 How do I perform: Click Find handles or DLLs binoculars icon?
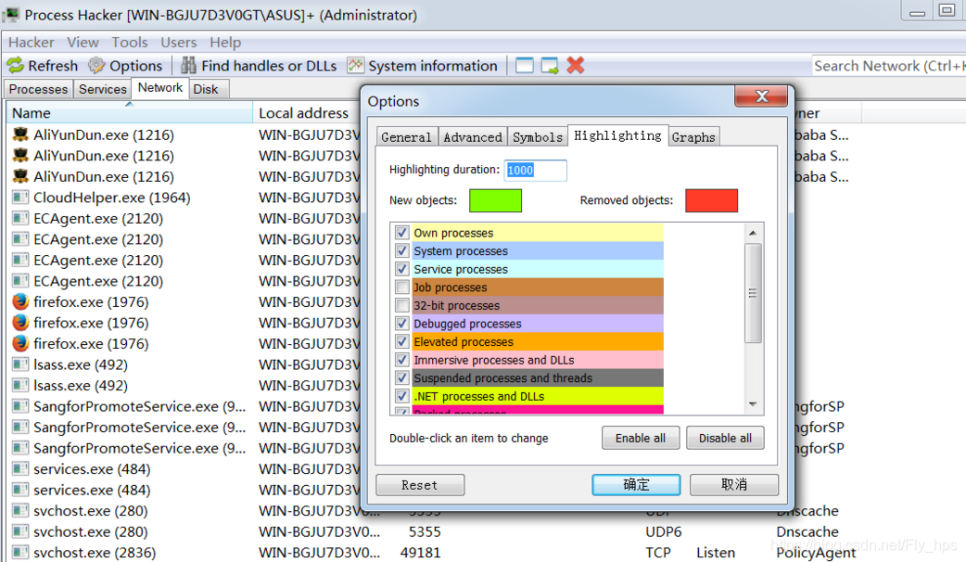188,65
